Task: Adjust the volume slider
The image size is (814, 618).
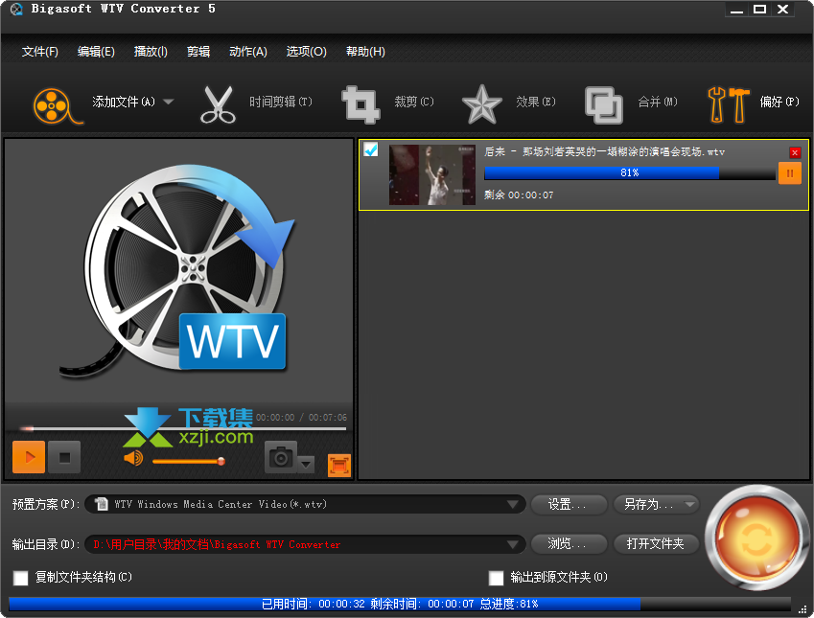Action: [189, 461]
